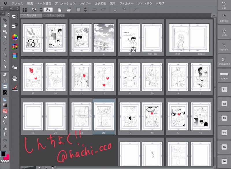Select the transparent checkered color swatch
The height and width of the screenshot is (169, 231).
5,161
